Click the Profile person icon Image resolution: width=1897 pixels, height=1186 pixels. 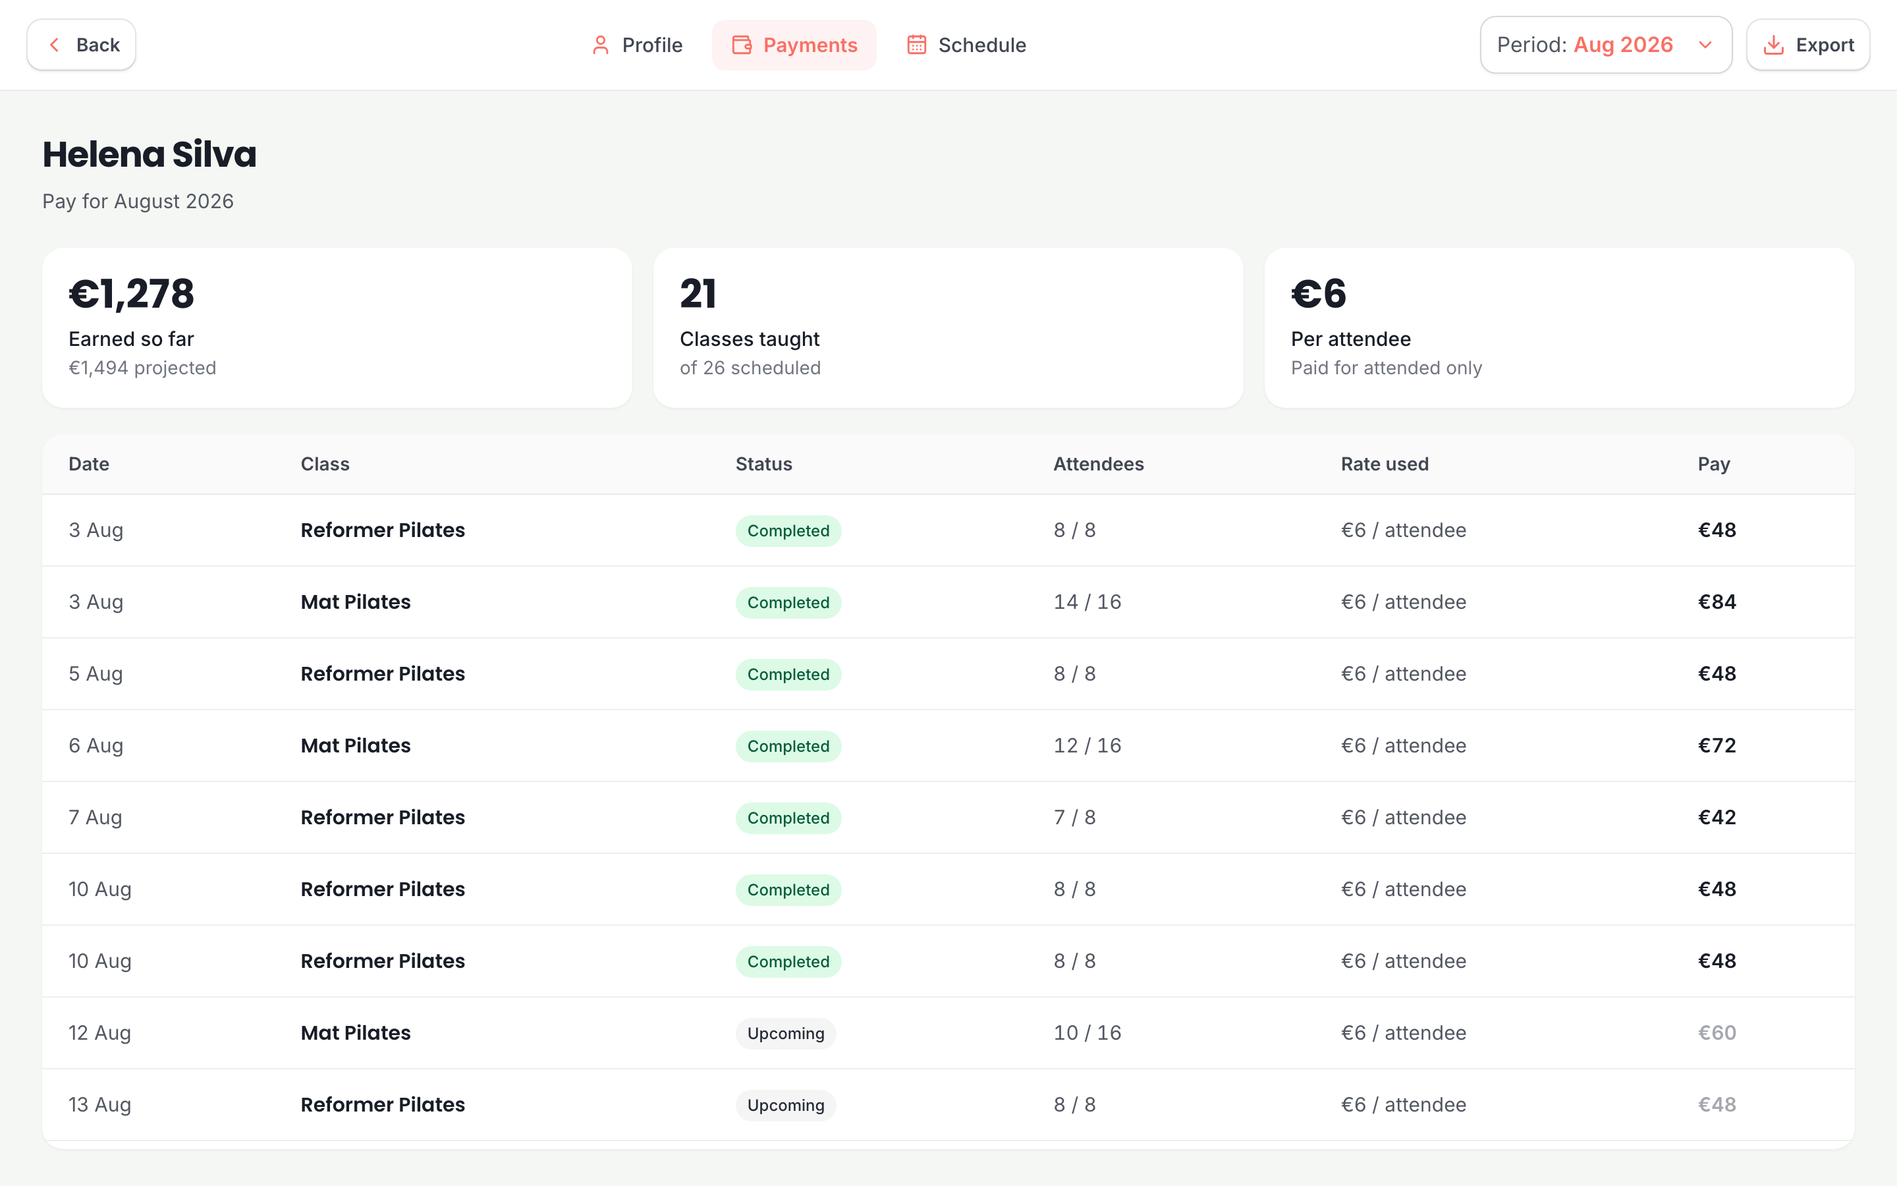coord(601,45)
